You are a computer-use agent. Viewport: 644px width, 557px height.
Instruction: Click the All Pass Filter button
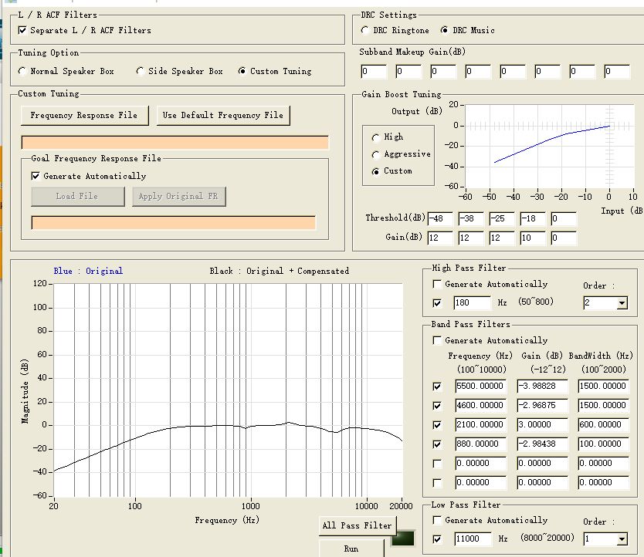tap(358, 525)
